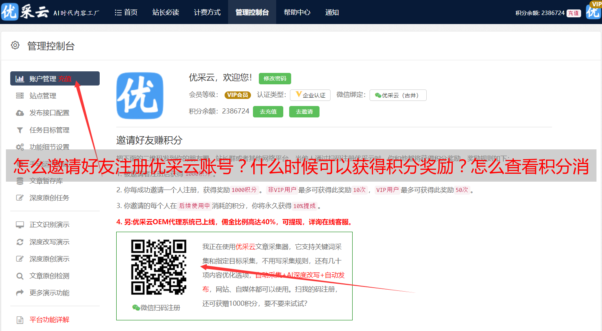
Task: Click the 10%提成 tag in rule 3
Action: click(x=304, y=206)
